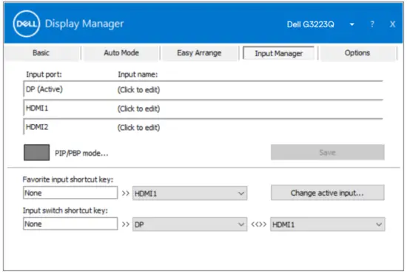The image size is (407, 274).
Task: Select the HDMI1 port label in list
Action: click(x=37, y=108)
